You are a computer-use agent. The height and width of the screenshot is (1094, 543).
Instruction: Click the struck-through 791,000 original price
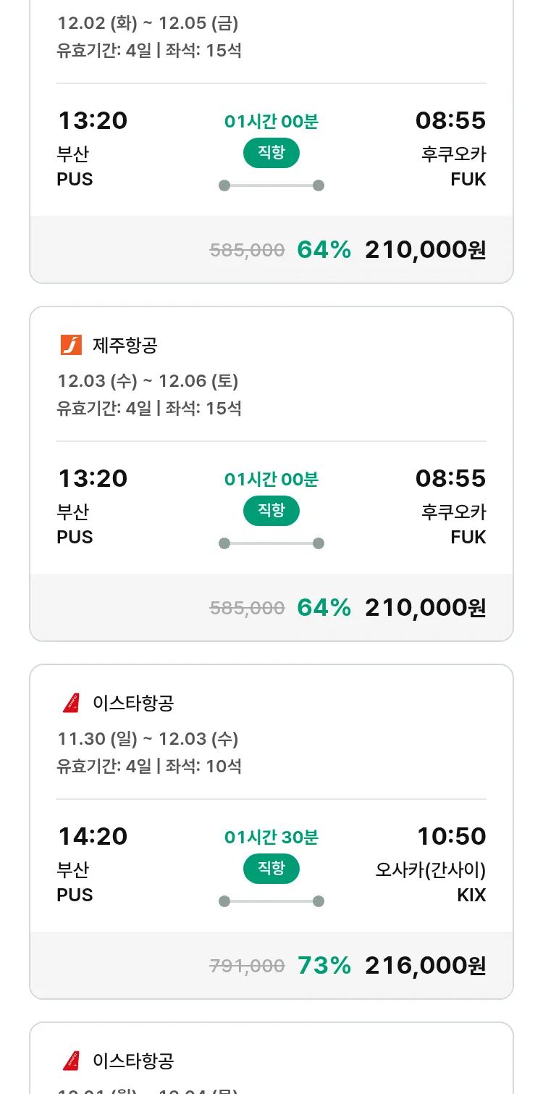coord(247,966)
